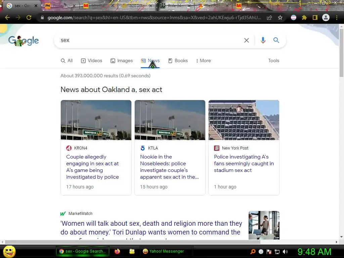Open the Chrome profile avatar

tap(326, 17)
